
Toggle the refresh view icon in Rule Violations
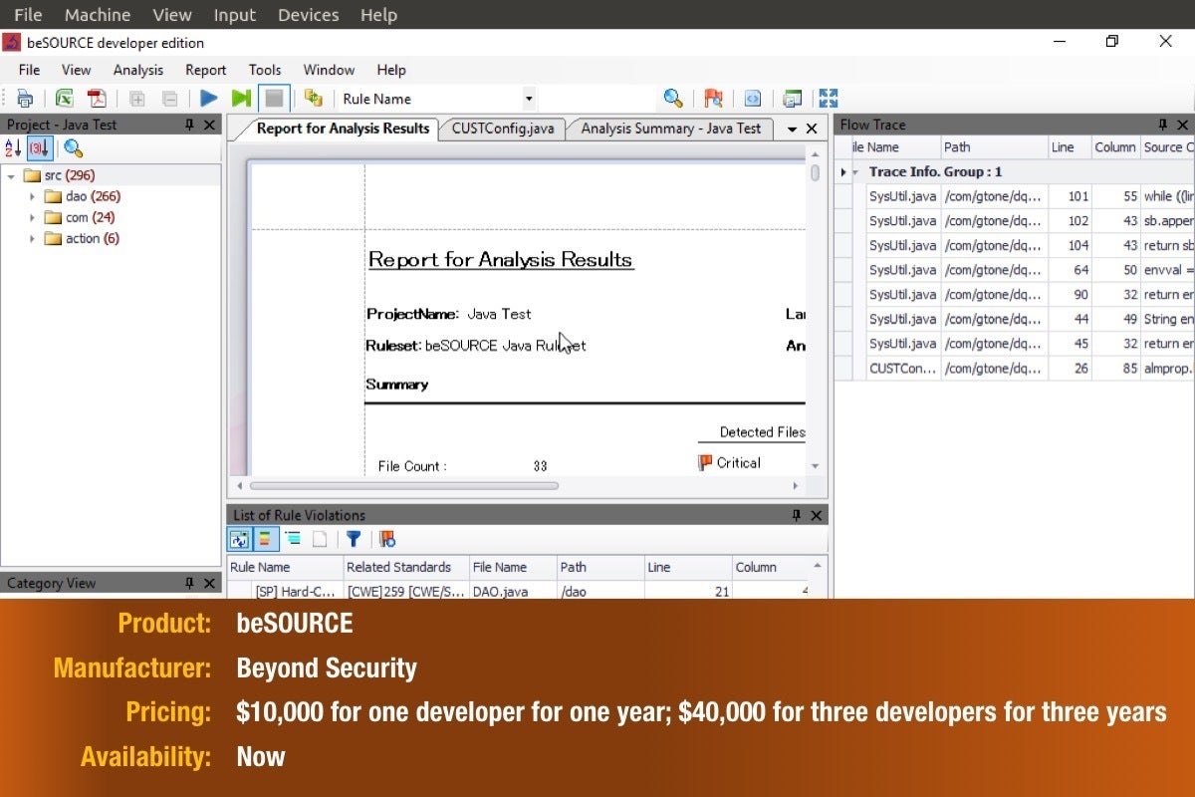(x=239, y=539)
